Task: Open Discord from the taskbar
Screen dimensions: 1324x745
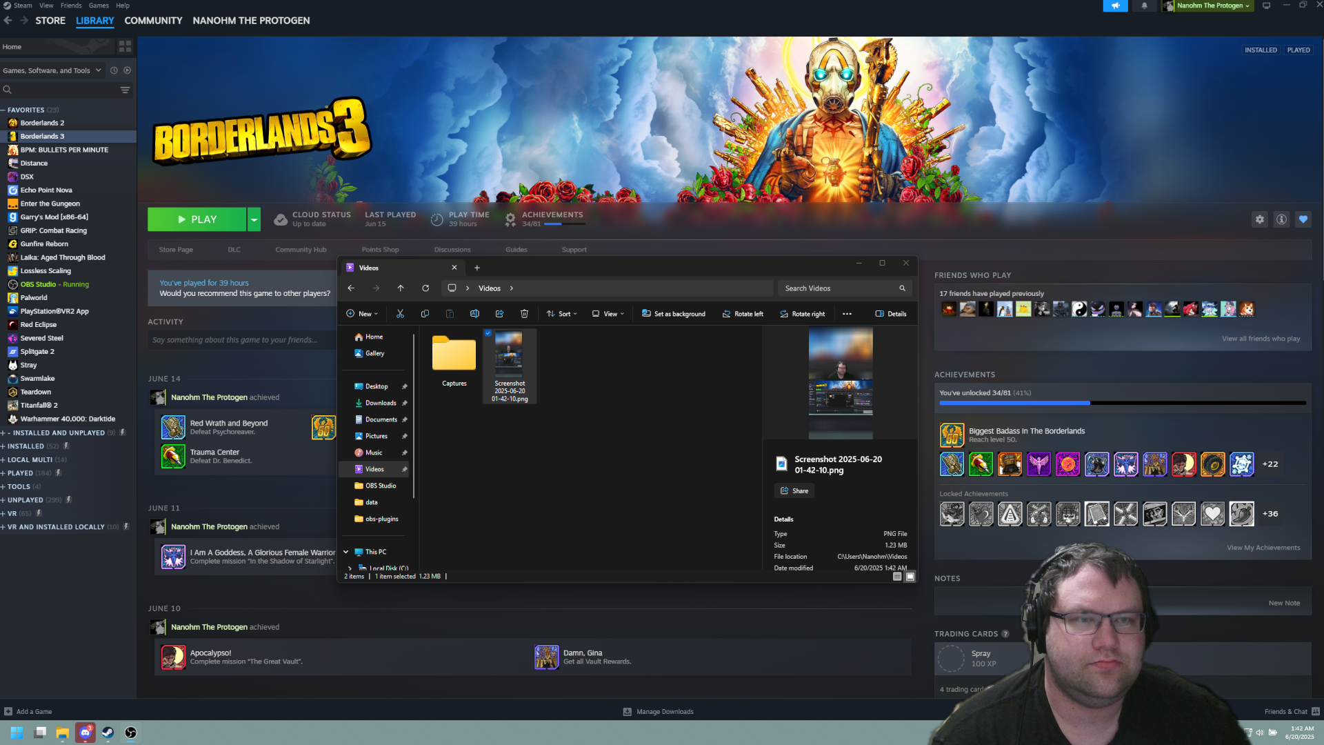Action: [86, 733]
